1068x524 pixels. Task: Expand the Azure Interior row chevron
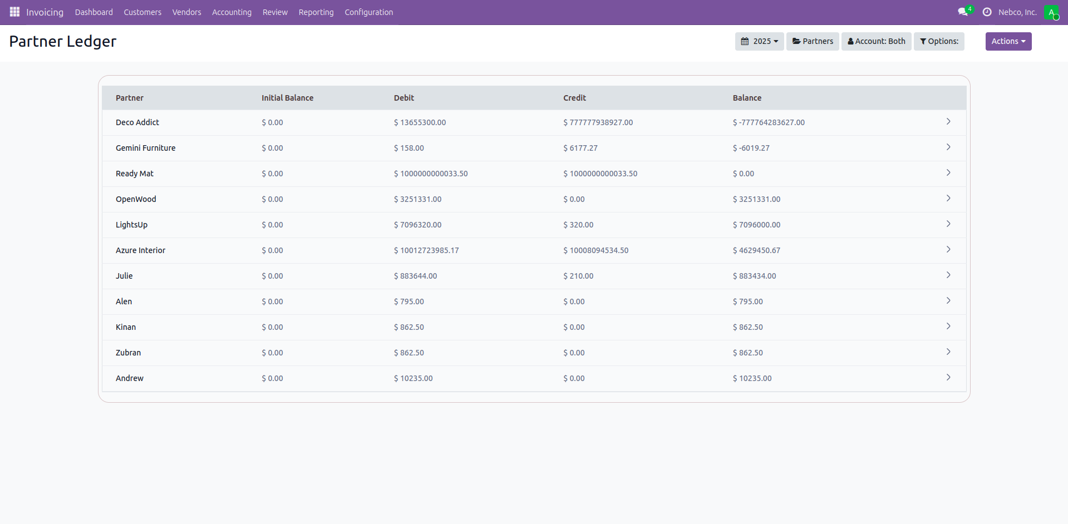(x=948, y=250)
